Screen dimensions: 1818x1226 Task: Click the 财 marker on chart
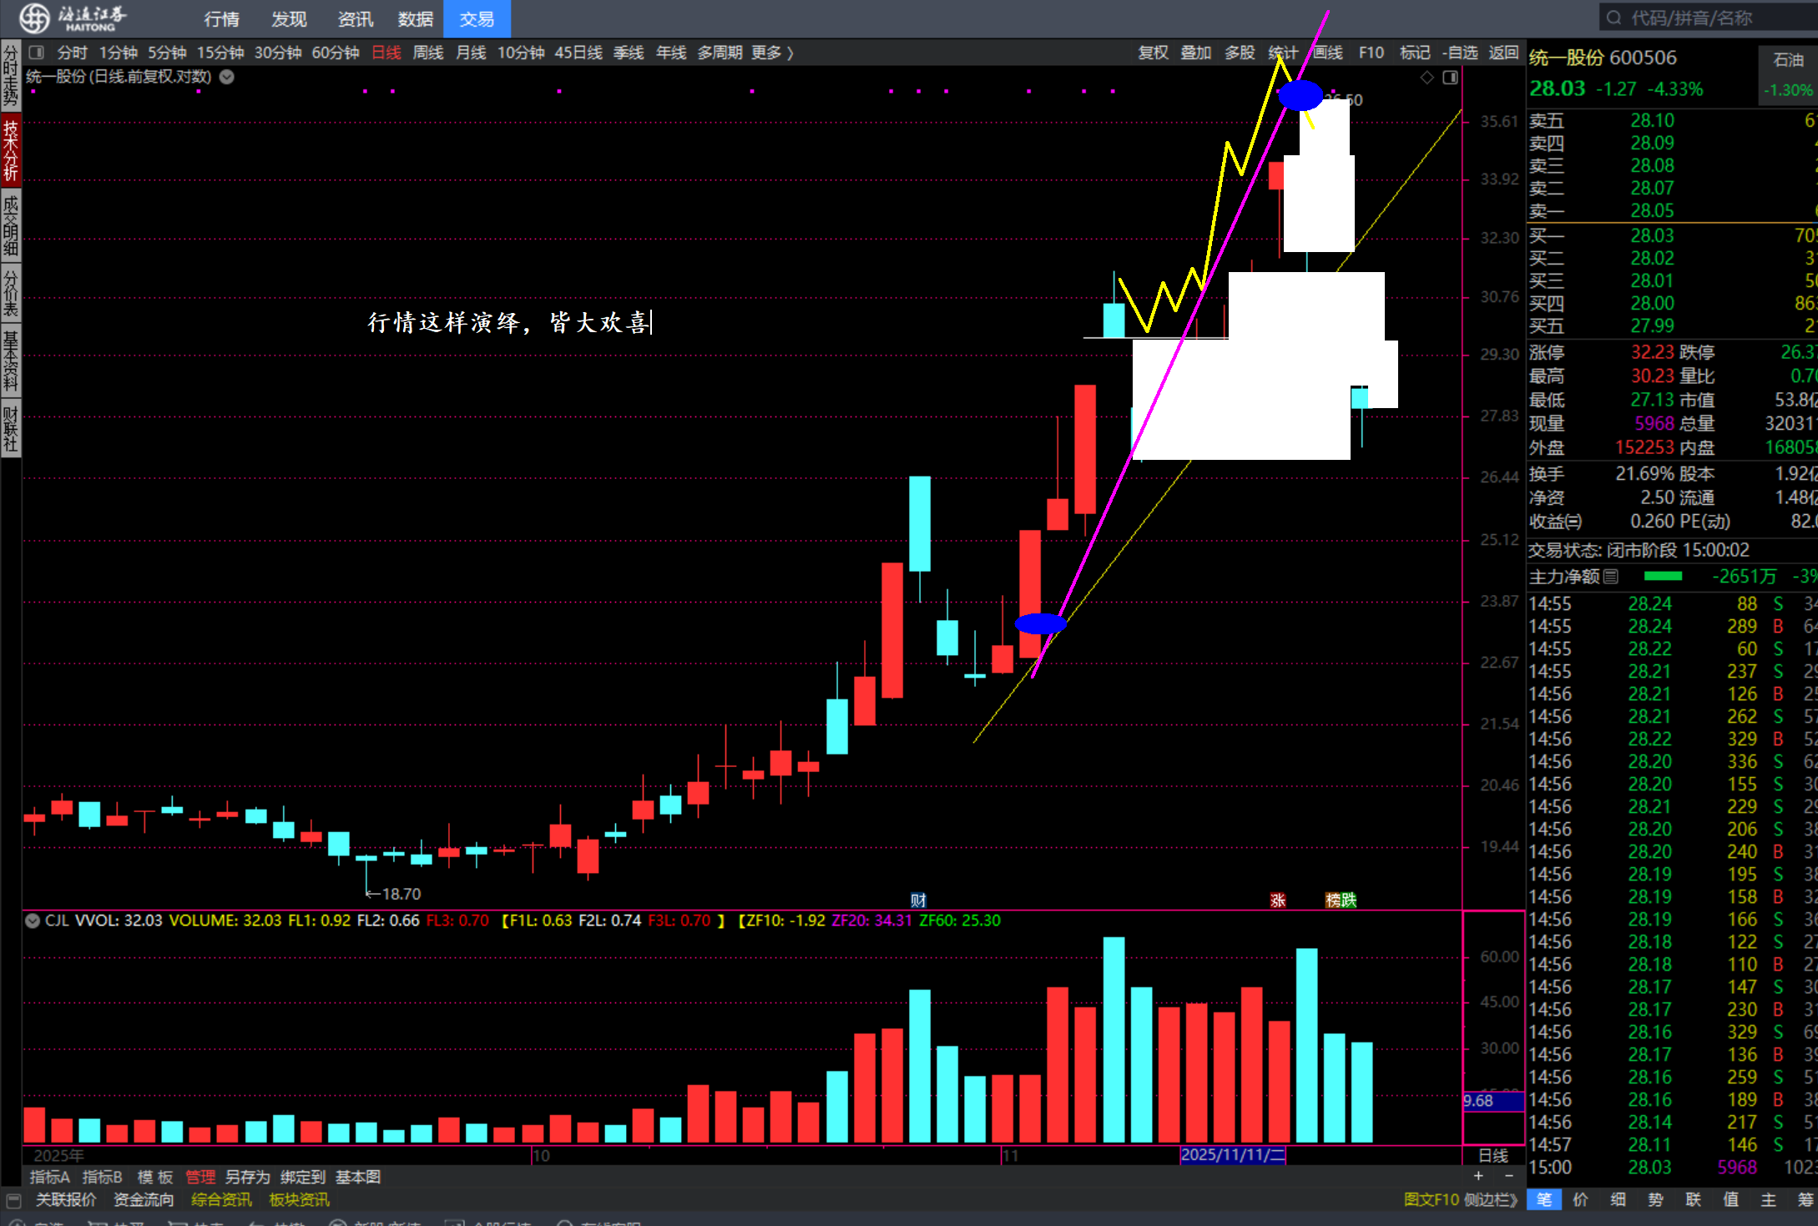click(918, 900)
